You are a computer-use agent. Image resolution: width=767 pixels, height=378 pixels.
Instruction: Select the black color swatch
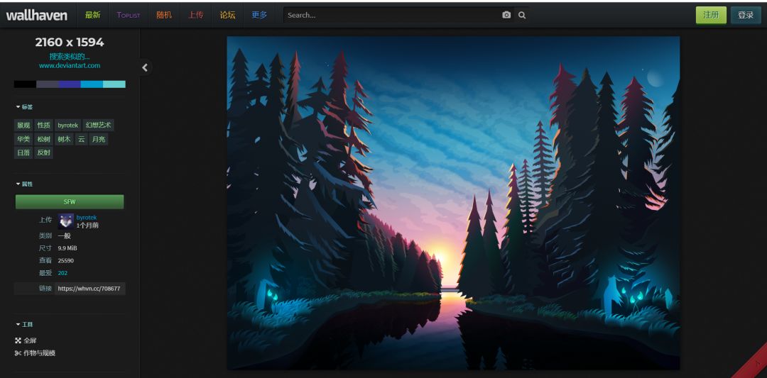coord(25,84)
